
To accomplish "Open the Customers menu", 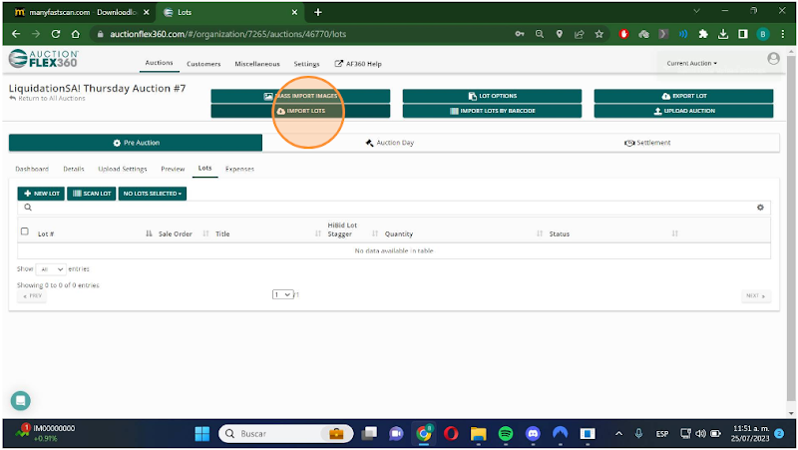I will [x=203, y=63].
